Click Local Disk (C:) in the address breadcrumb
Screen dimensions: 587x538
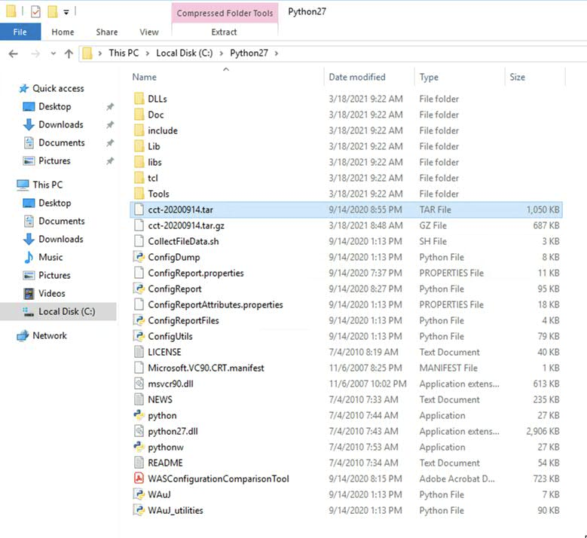coord(184,53)
